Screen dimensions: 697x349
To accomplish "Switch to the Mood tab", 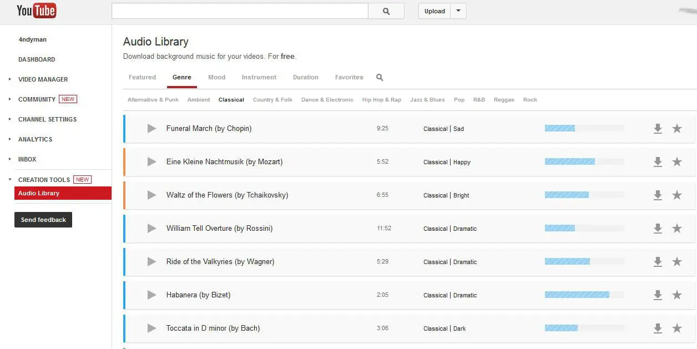I will click(216, 78).
